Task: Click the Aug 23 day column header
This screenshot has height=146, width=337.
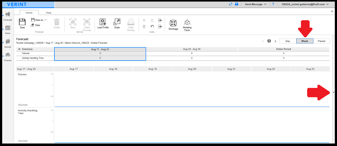Action: coord(310,69)
